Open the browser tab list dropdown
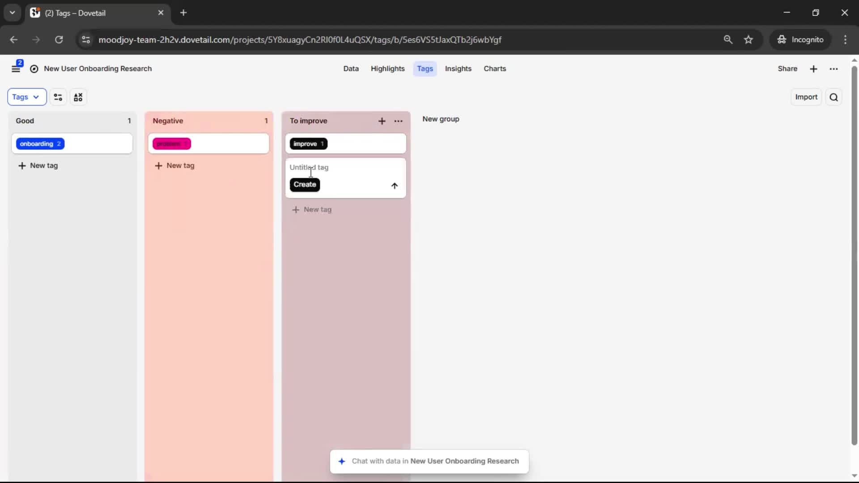This screenshot has height=483, width=859. (x=12, y=13)
